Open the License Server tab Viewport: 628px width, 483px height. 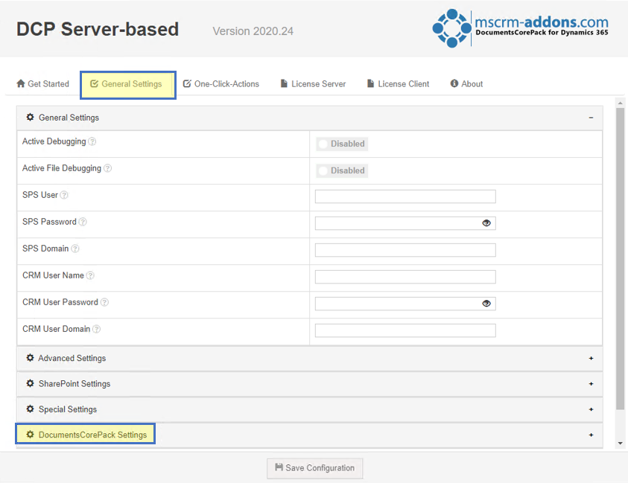[313, 84]
